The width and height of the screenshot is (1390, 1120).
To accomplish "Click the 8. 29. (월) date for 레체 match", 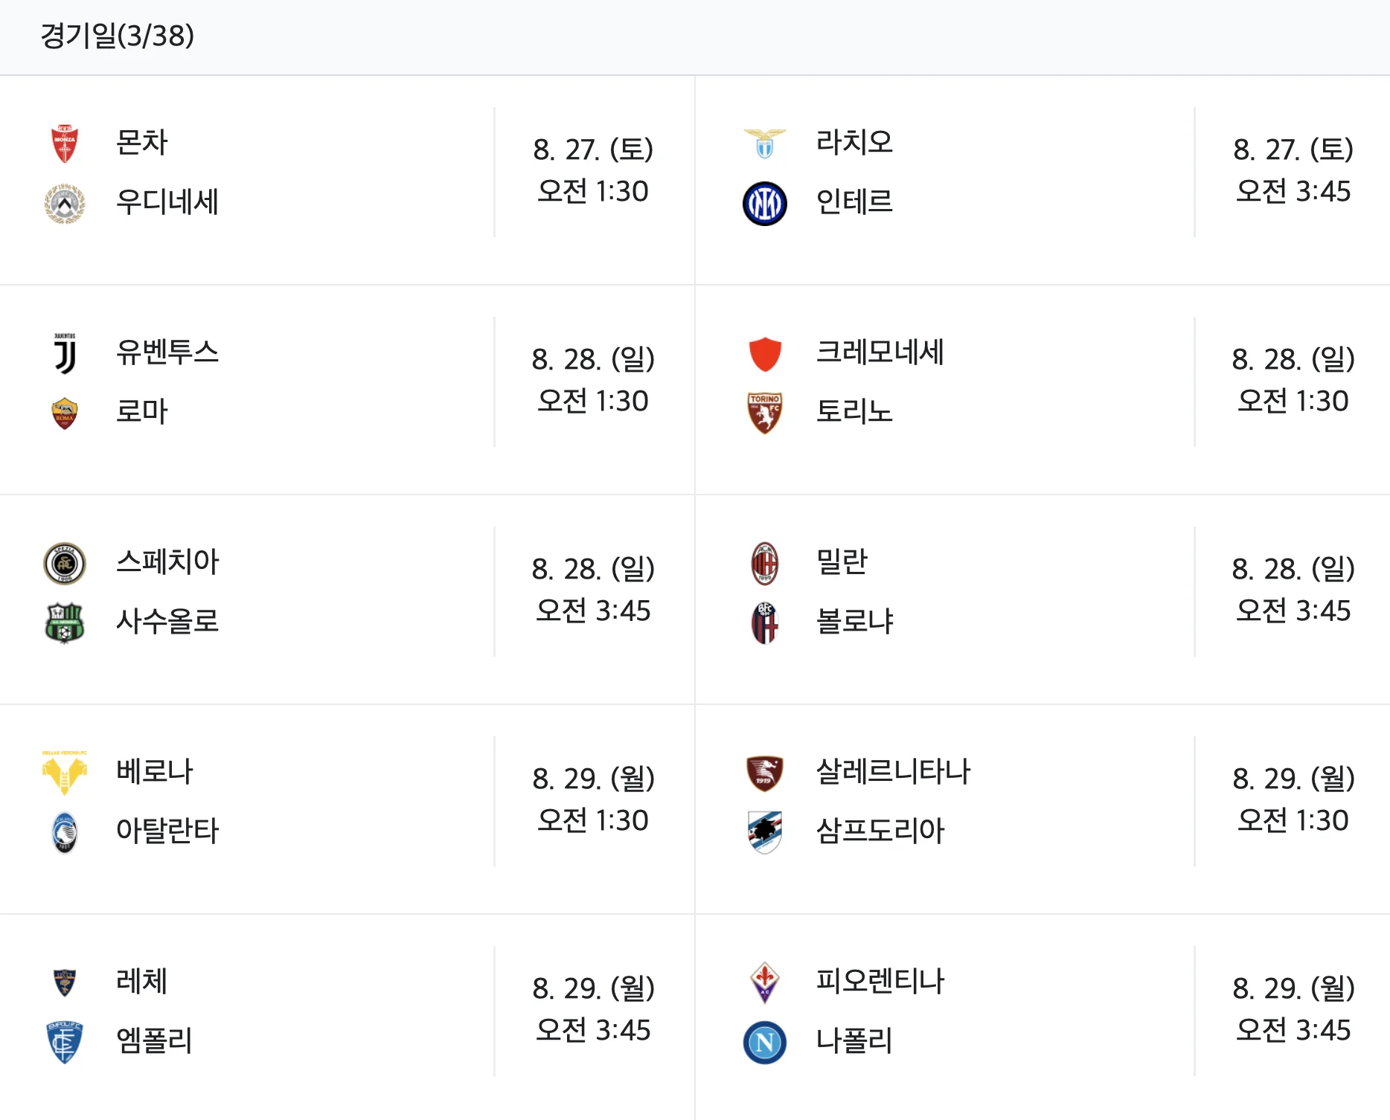I will pyautogui.click(x=594, y=989).
